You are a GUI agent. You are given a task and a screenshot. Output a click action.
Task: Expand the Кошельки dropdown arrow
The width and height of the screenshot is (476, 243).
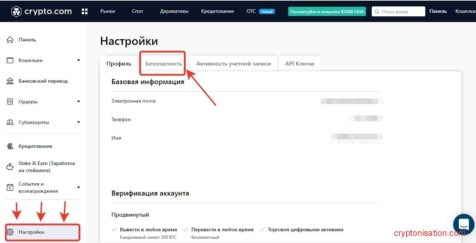[79, 60]
